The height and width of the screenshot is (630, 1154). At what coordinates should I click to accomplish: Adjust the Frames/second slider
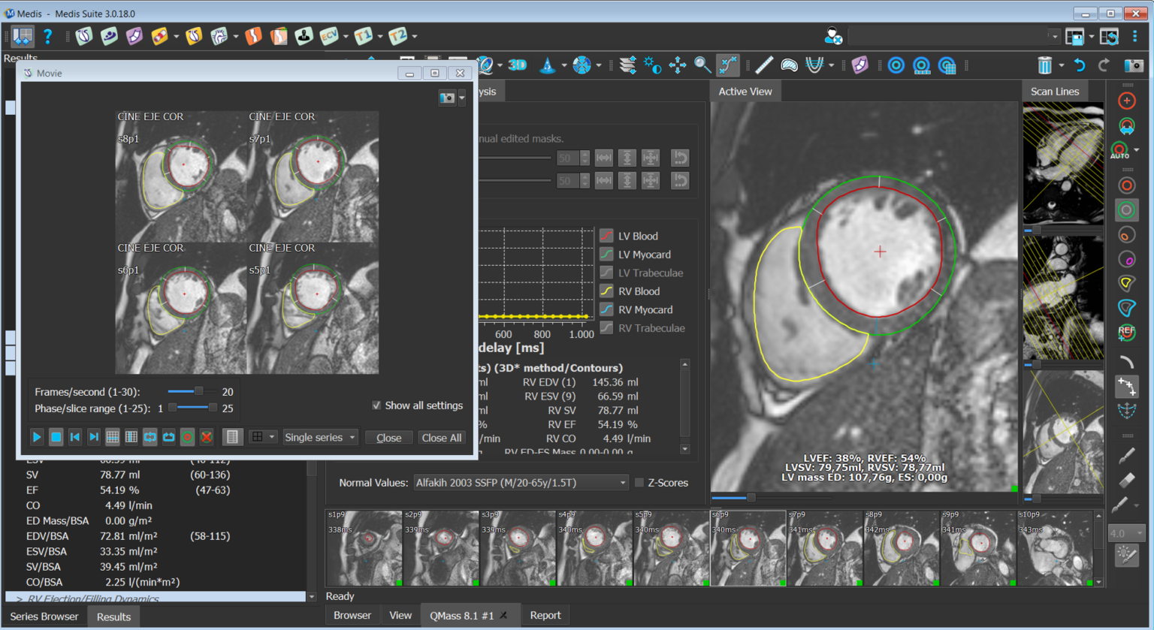198,391
